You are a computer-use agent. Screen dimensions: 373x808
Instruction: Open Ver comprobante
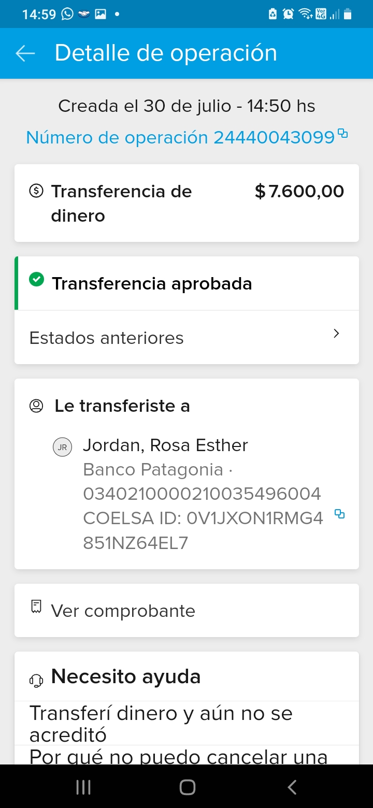coord(123,611)
